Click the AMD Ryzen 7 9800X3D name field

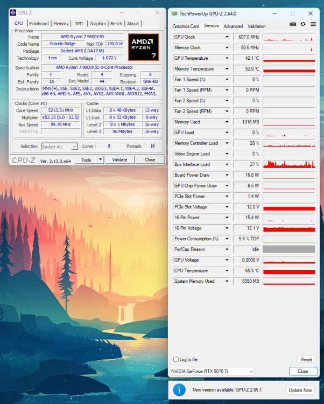(82, 37)
